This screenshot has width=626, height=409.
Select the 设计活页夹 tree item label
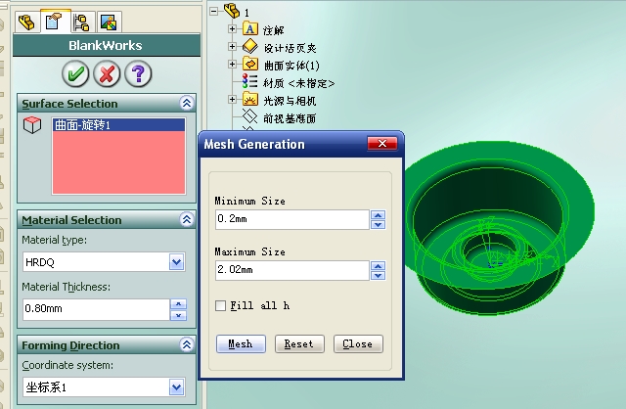[x=290, y=48]
